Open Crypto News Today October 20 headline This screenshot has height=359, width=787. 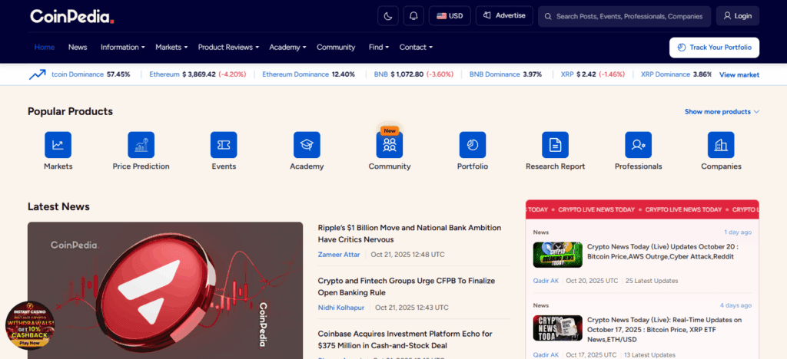[662, 252]
